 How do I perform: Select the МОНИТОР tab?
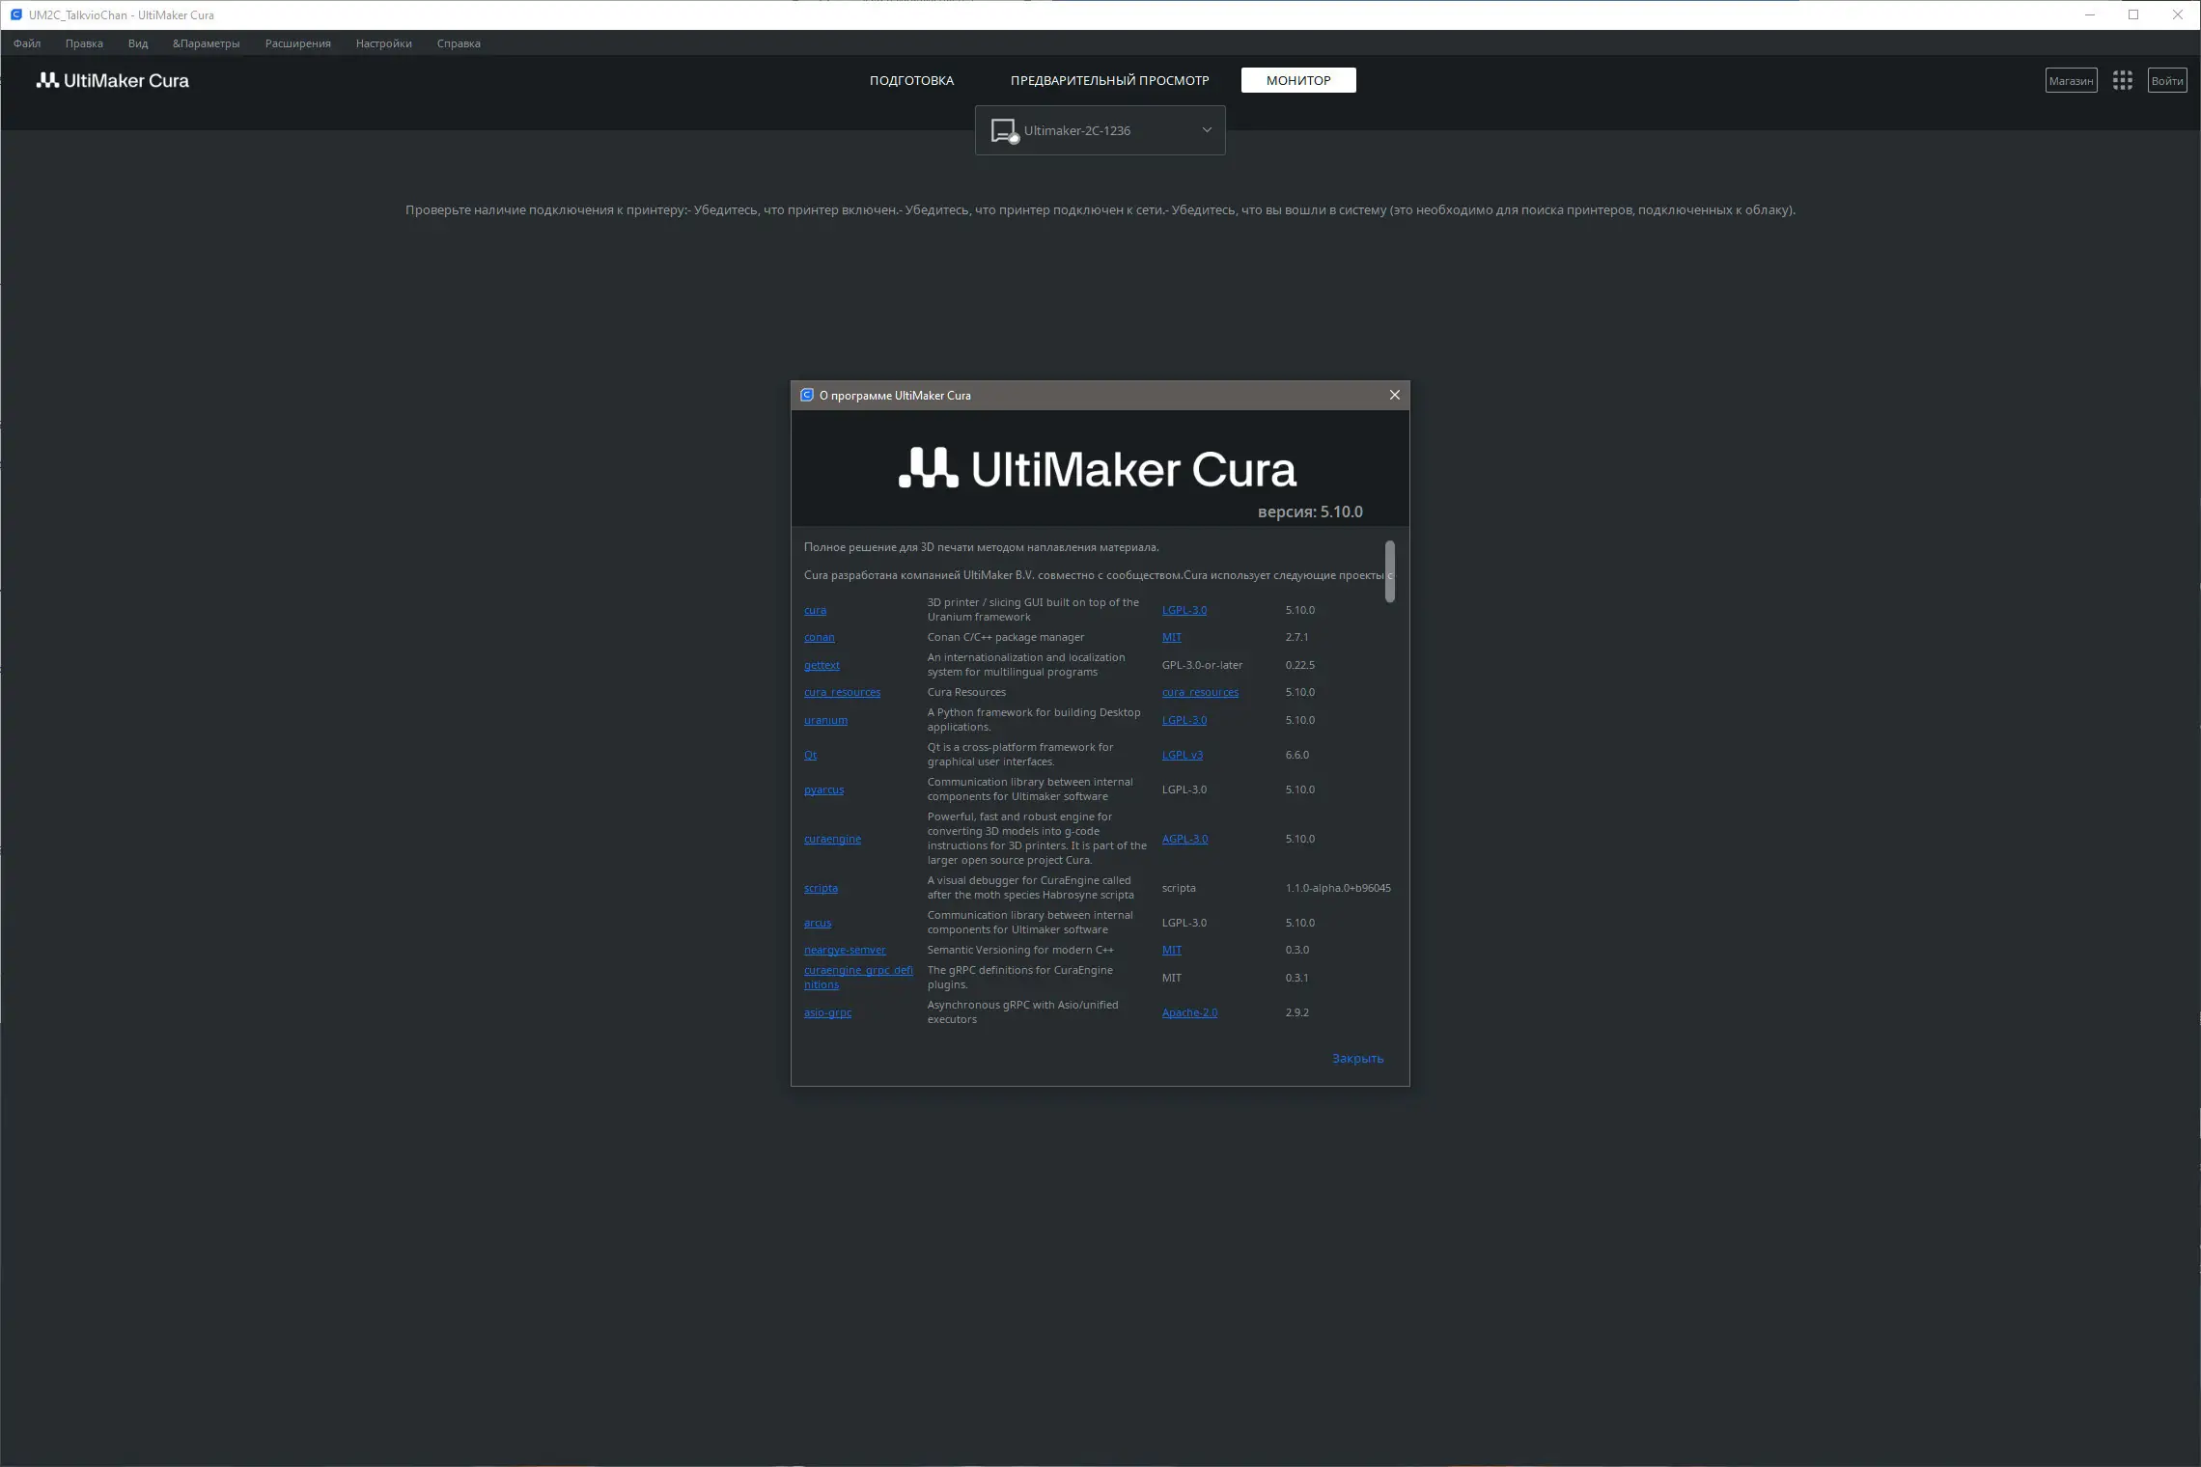(1297, 80)
